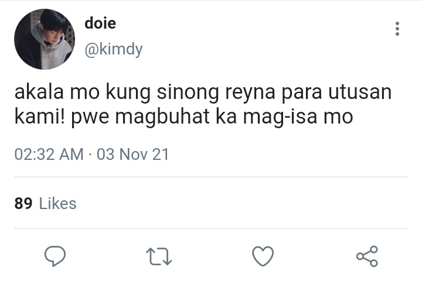Toggle the heart to favorite doie's tweet
The image size is (422, 284).
(x=263, y=256)
